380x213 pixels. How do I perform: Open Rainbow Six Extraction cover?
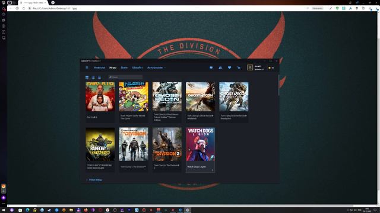[100, 144]
